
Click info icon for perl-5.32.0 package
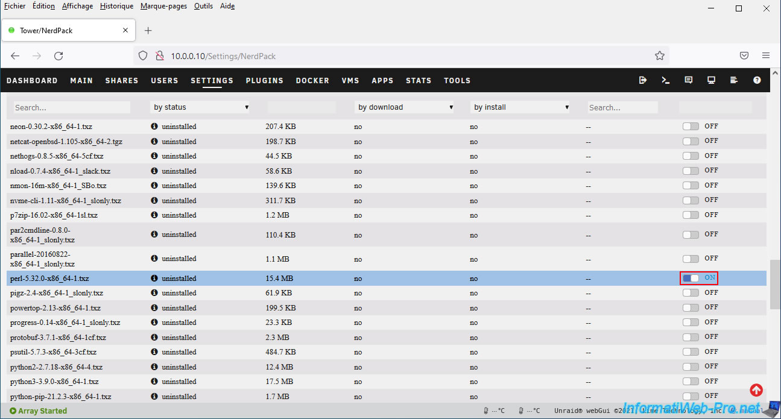[154, 279]
